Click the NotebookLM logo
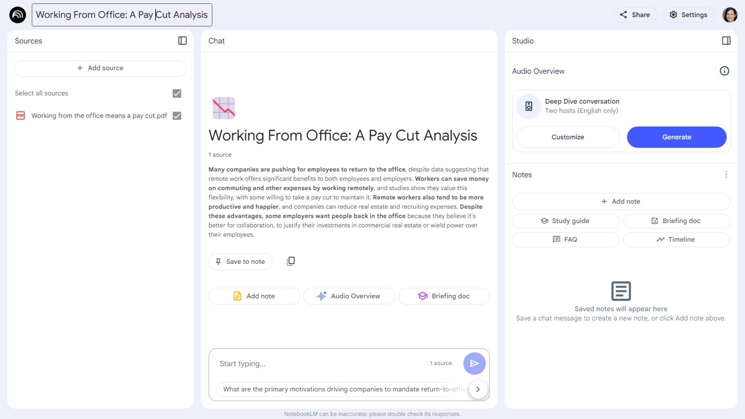Viewport: 745px width, 419px height. 17,15
